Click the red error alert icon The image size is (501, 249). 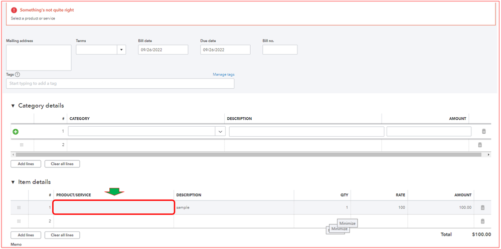click(14, 10)
